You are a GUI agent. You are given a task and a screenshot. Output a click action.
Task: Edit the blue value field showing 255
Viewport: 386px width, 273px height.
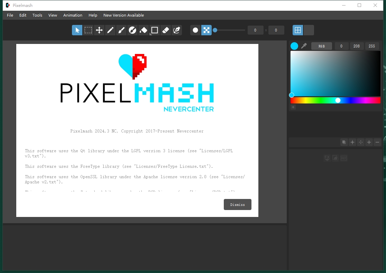[x=372, y=46]
